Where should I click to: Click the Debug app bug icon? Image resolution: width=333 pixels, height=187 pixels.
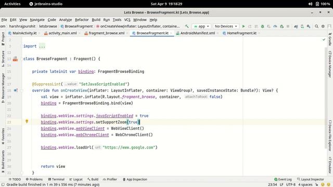click(x=262, y=26)
